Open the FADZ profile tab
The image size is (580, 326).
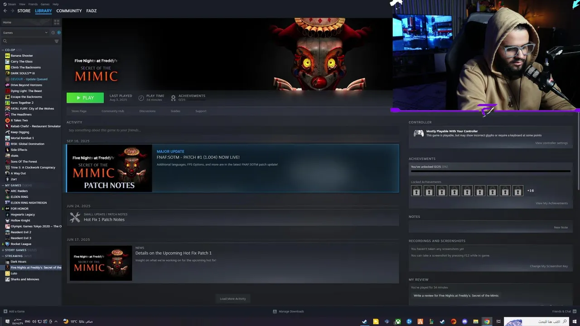pyautogui.click(x=92, y=11)
